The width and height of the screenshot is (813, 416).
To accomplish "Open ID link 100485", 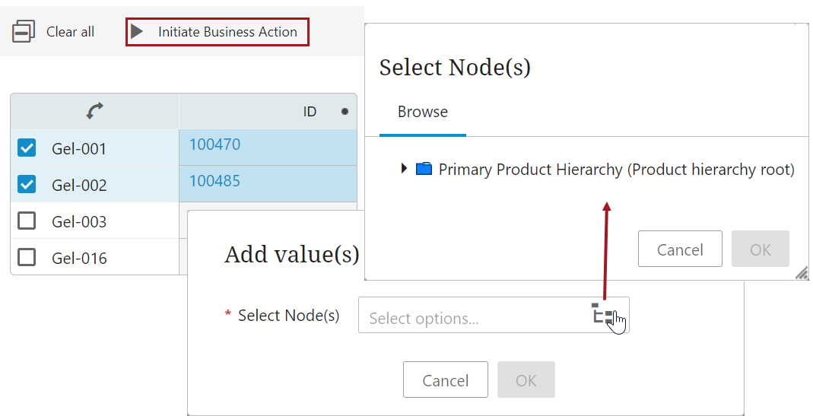I will click(x=214, y=181).
